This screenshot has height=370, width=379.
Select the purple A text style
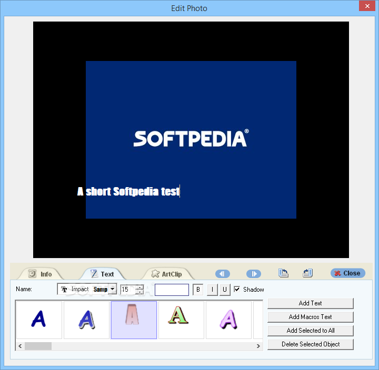228,320
